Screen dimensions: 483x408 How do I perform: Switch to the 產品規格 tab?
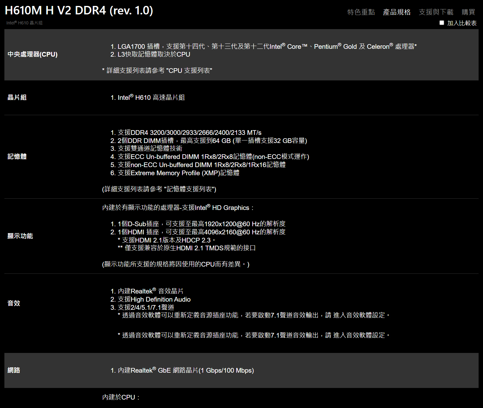tap(397, 12)
